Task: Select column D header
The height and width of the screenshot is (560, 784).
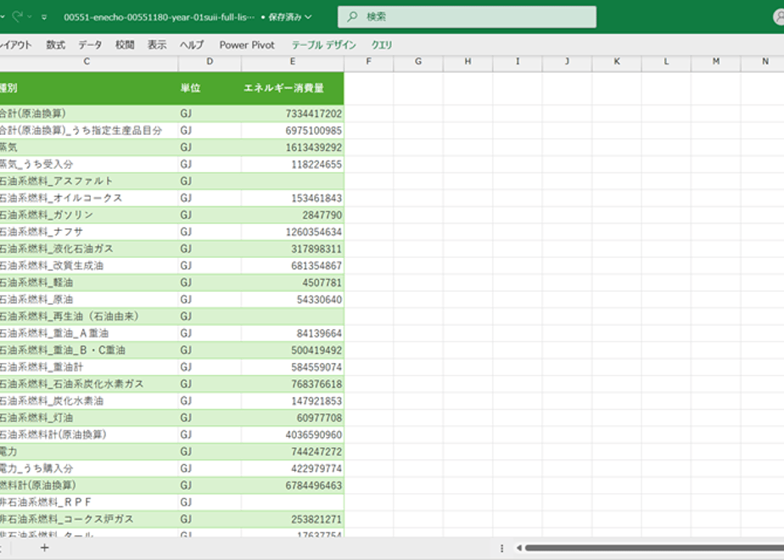Action: (x=210, y=61)
